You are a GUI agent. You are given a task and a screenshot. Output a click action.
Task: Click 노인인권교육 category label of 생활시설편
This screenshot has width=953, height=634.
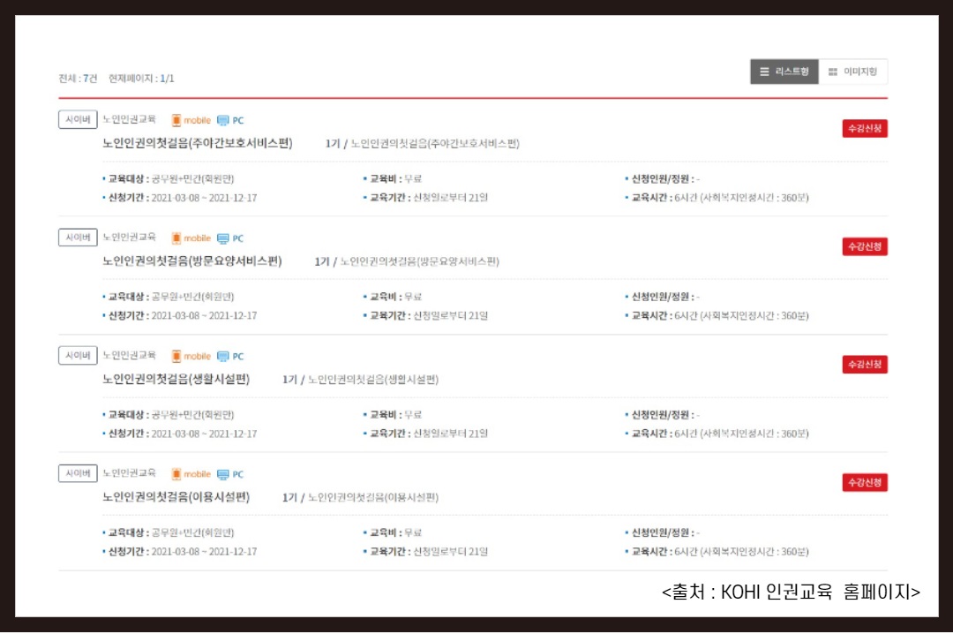coord(129,355)
